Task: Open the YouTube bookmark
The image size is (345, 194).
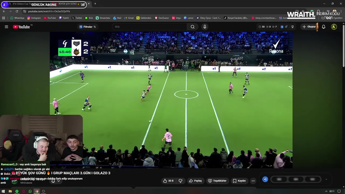Action: pyautogui.click(x=50, y=18)
